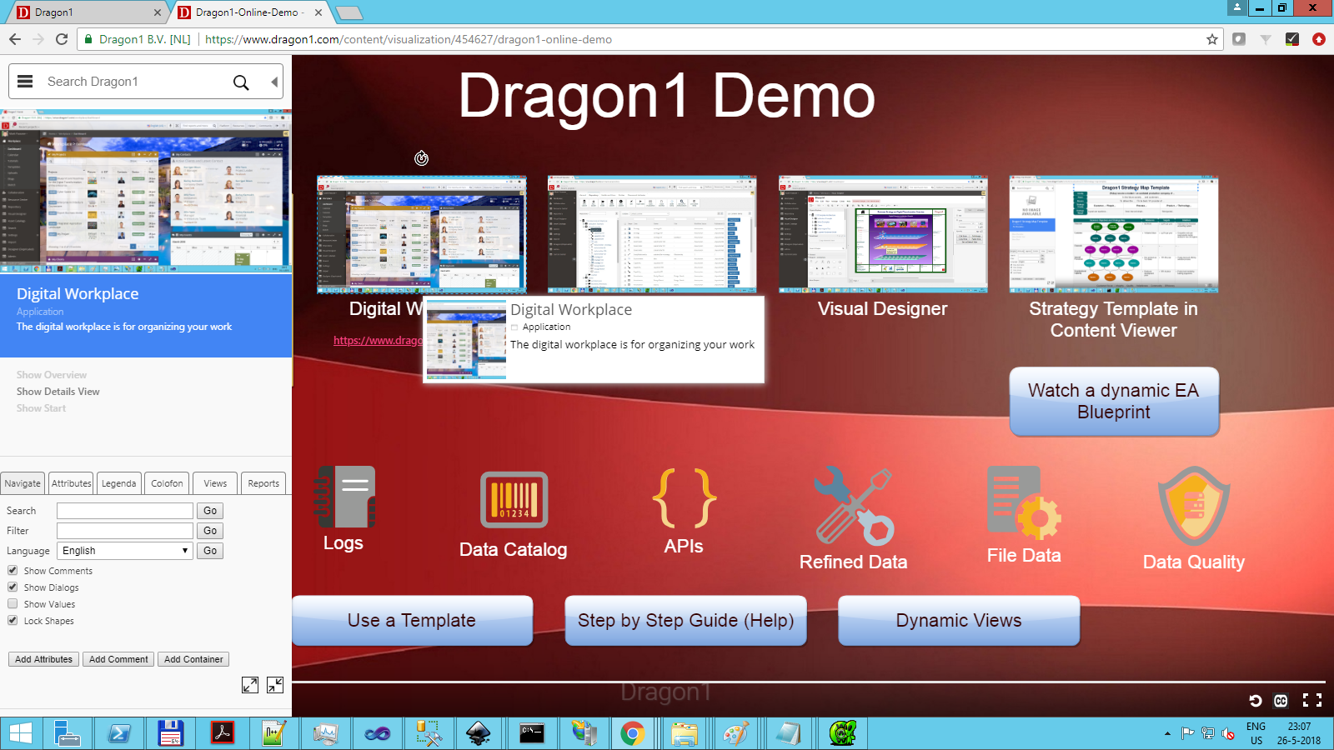Switch to the Views tab
1334x750 pixels.
(x=215, y=483)
